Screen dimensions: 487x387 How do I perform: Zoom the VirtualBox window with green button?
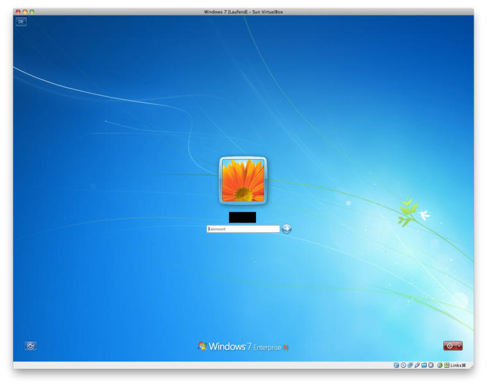pos(32,12)
